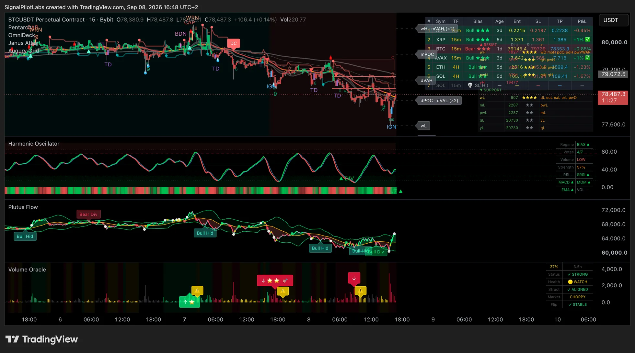Click the ALIGNED struct value
Screen dimensions: 635x353
[578, 290]
